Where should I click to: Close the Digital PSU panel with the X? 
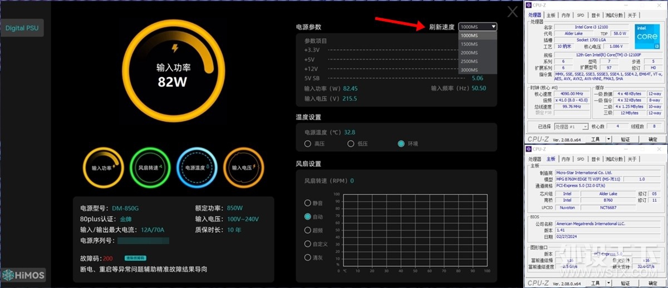coord(512,12)
